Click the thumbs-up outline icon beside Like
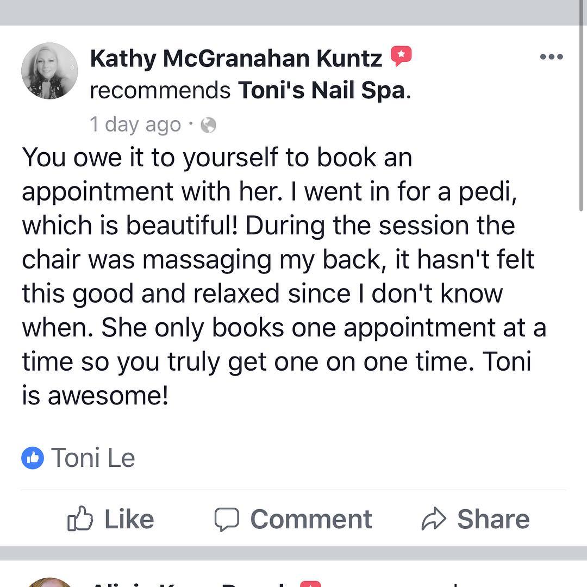Image resolution: width=587 pixels, height=587 pixels. click(x=80, y=519)
